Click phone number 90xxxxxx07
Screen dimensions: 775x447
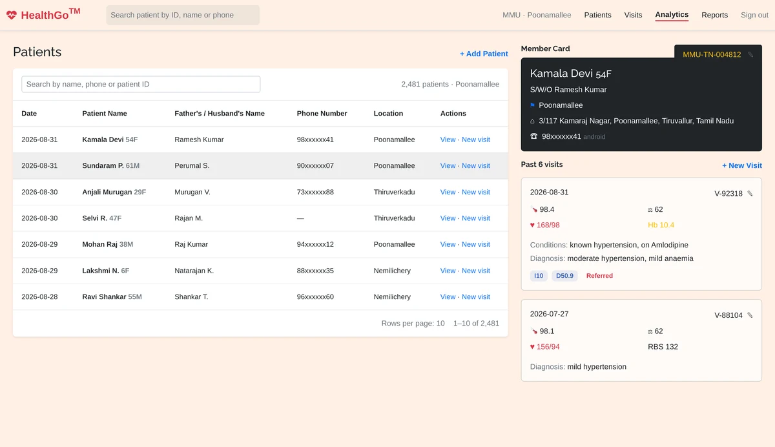click(x=315, y=166)
